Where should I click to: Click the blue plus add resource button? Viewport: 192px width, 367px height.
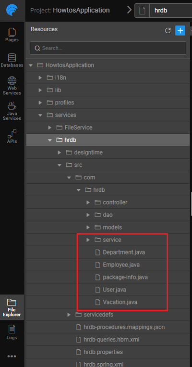(x=180, y=31)
